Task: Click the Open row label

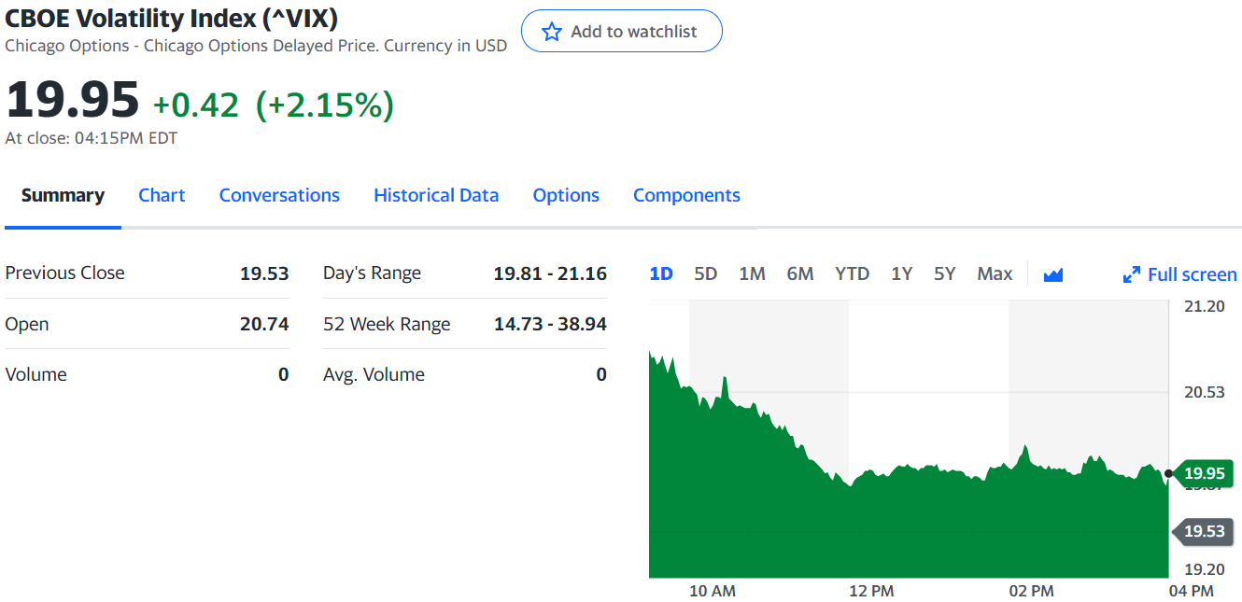Action: [27, 324]
